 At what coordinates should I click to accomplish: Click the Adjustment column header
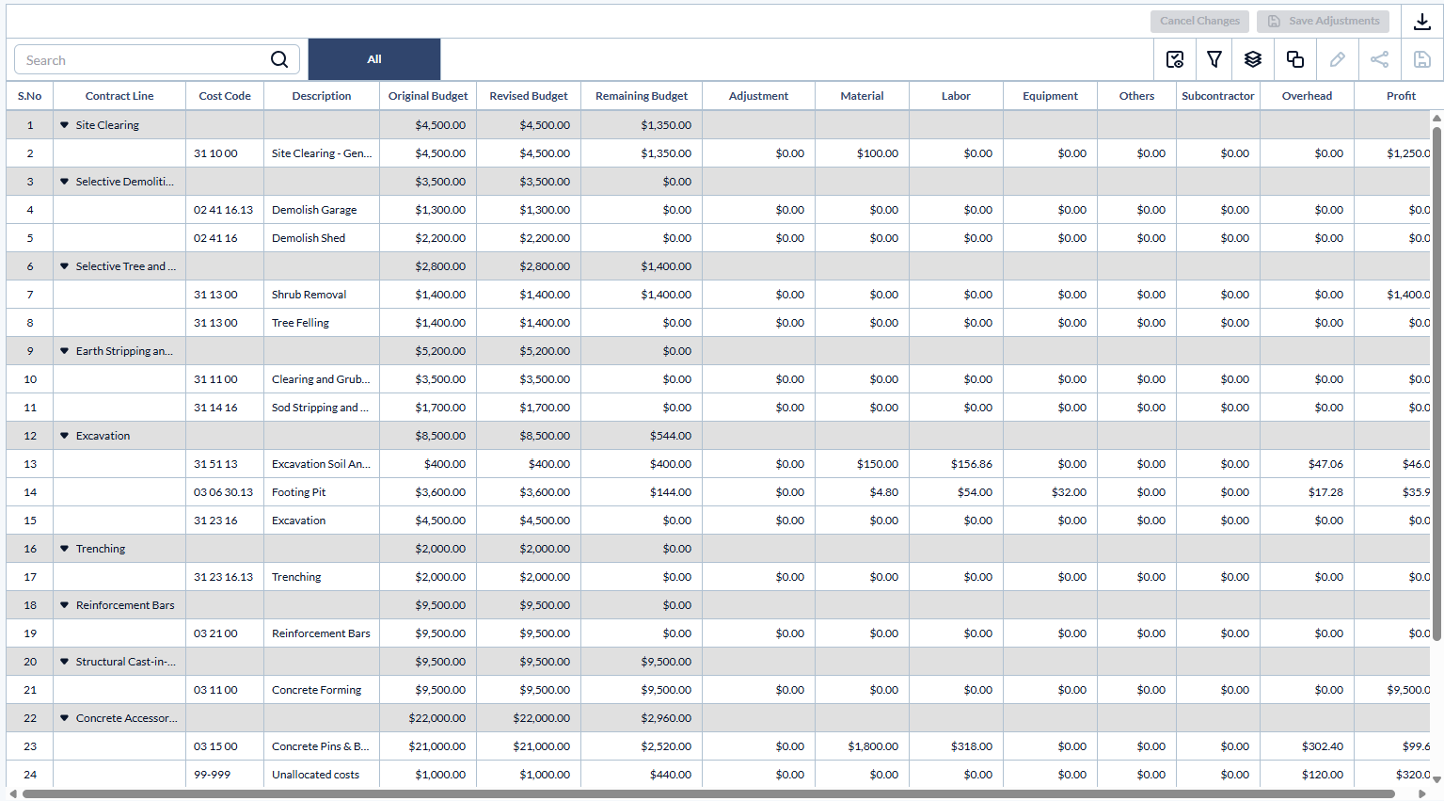pos(758,96)
